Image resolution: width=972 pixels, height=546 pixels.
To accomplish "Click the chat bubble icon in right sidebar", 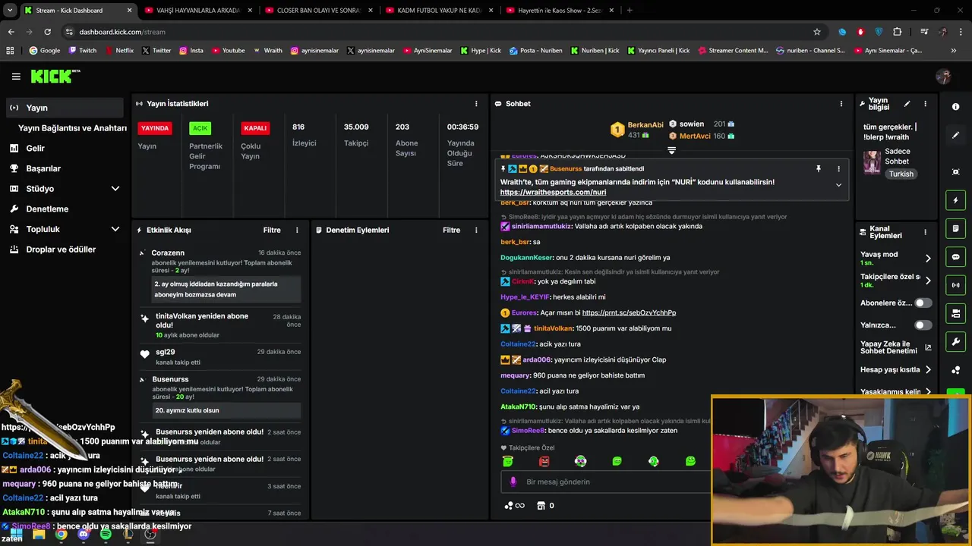I will pos(955,257).
